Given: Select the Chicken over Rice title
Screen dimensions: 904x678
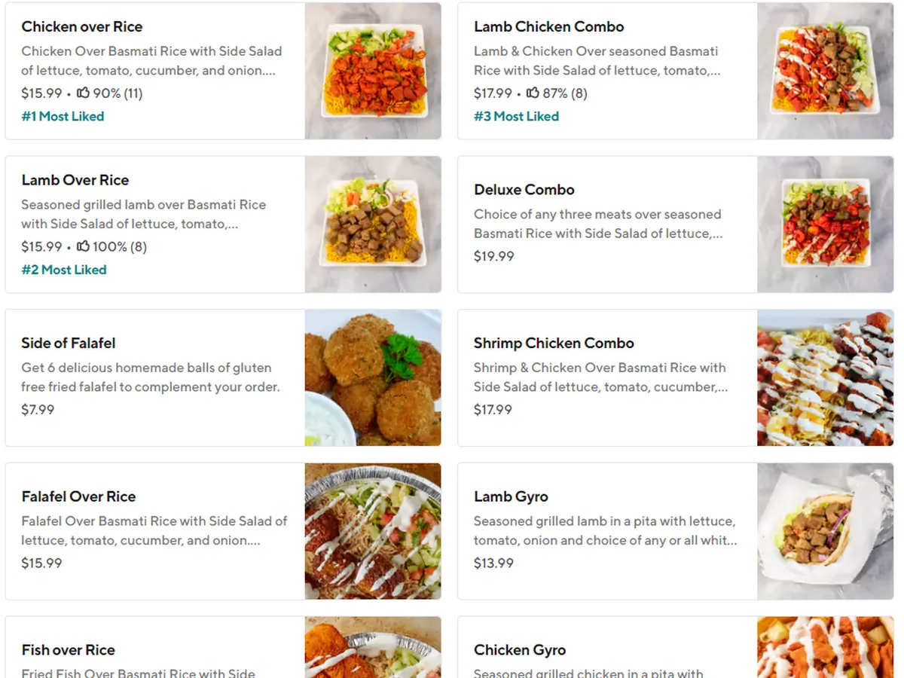Looking at the screenshot, I should coord(81,26).
